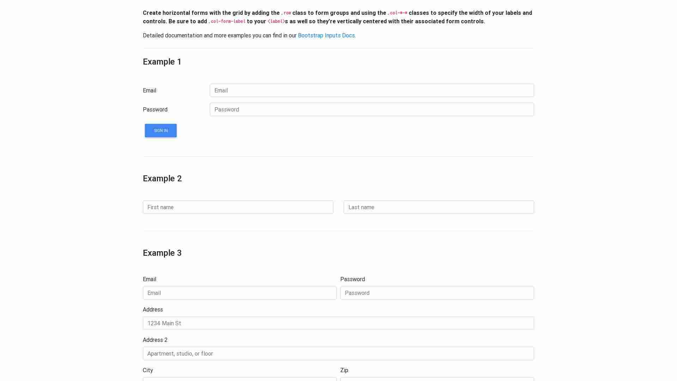Click the 1234 Main St address field
677x381 pixels.
[338, 323]
